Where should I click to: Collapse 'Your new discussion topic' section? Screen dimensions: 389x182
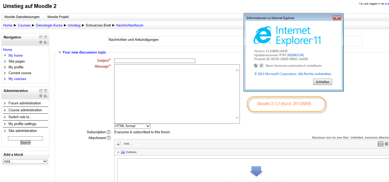pyautogui.click(x=60, y=52)
